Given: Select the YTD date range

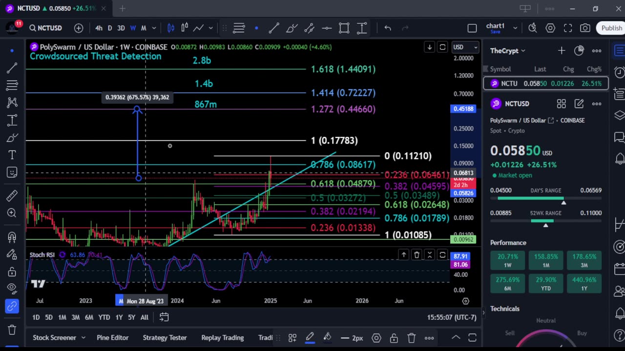Looking at the screenshot, I should point(104,317).
